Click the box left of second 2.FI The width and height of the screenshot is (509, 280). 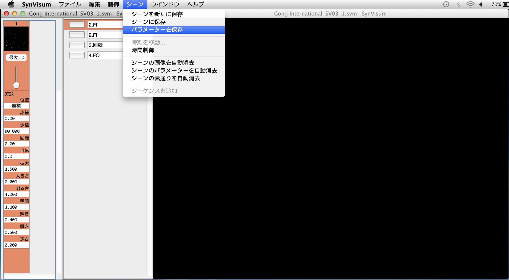click(x=77, y=35)
